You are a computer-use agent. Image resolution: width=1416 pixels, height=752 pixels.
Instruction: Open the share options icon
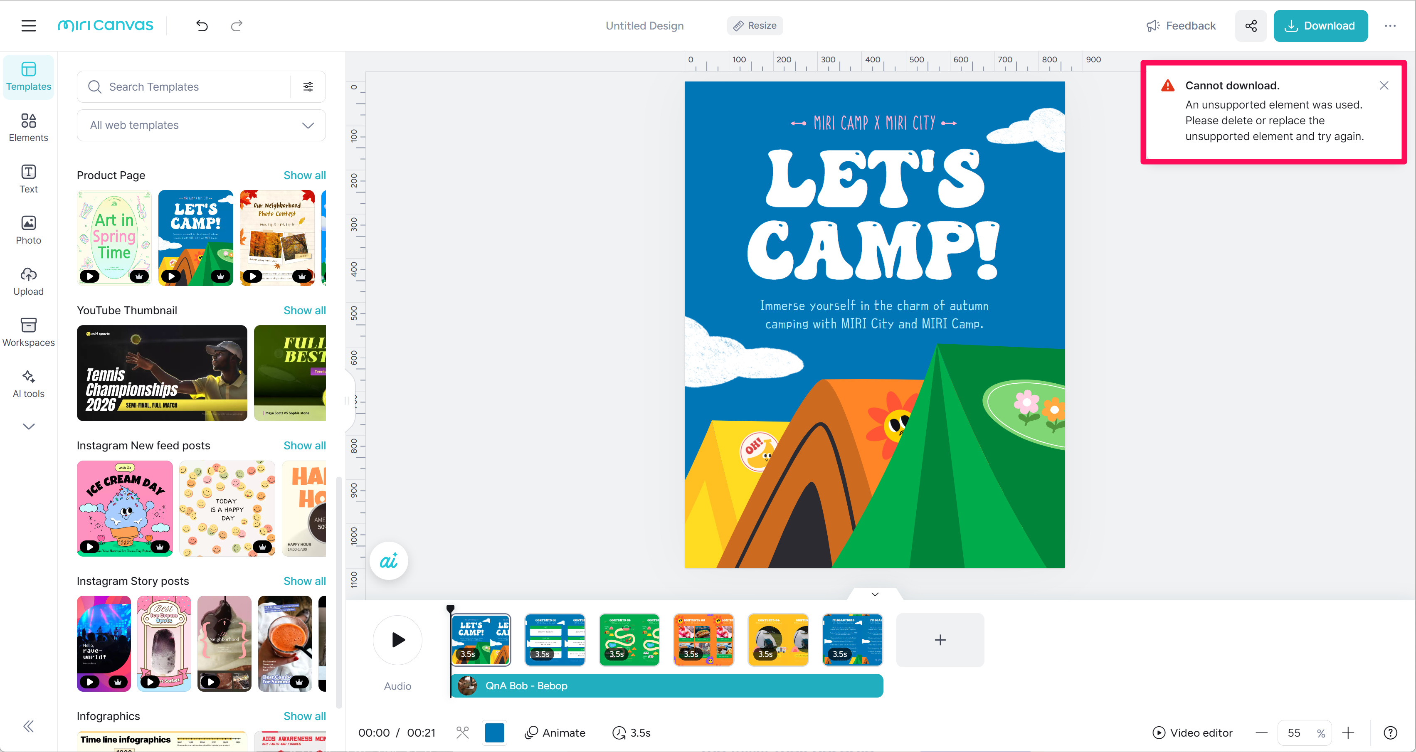coord(1251,26)
